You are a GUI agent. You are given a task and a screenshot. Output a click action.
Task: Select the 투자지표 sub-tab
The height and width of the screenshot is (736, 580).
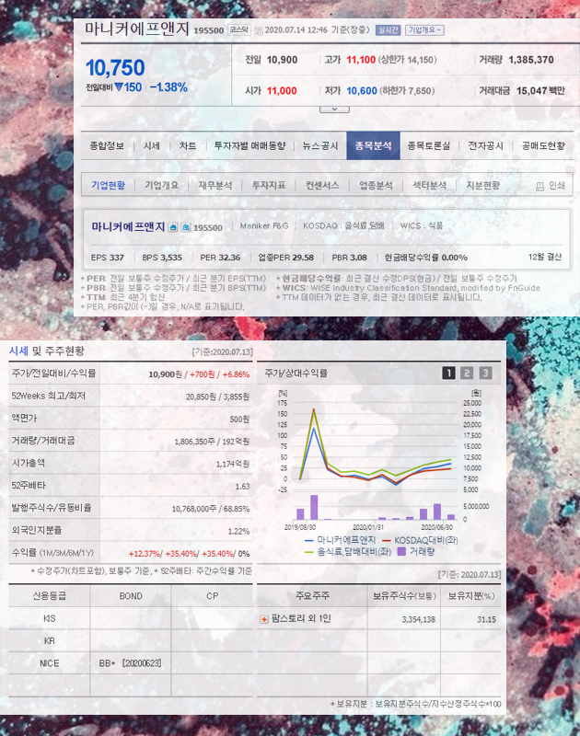(x=269, y=186)
